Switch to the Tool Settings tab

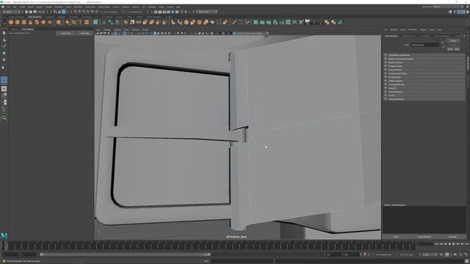point(28,29)
